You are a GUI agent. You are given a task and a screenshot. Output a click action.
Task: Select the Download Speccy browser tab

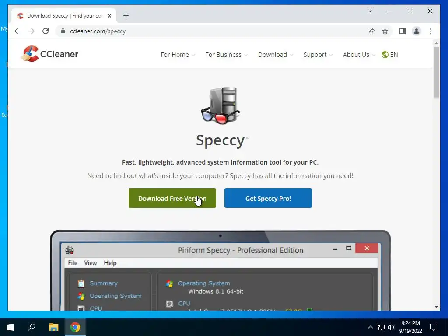coord(64,16)
